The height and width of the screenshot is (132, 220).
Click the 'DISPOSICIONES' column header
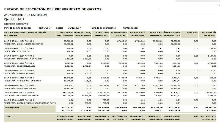137,33
